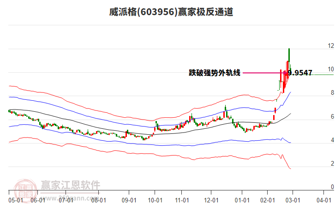335x207 pixels.
Task: Click the chart title 威派格(603956)赢家极反通道
Action: pos(171,12)
